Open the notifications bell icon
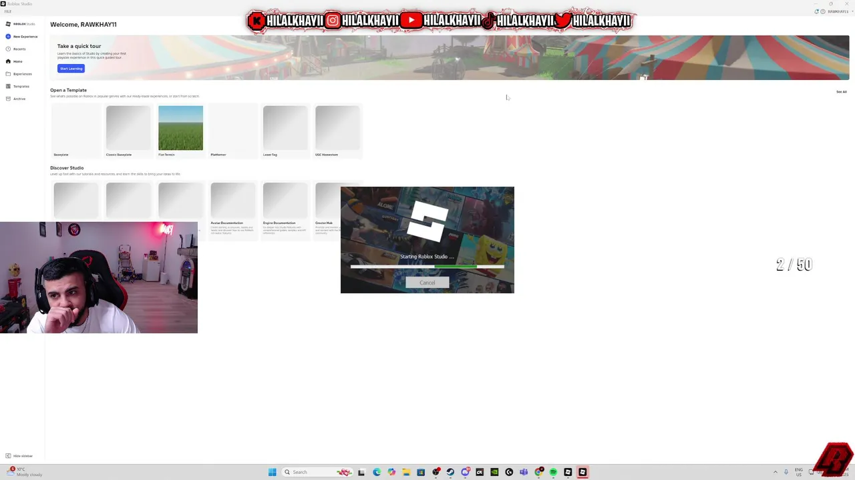The width and height of the screenshot is (855, 480). point(816,11)
